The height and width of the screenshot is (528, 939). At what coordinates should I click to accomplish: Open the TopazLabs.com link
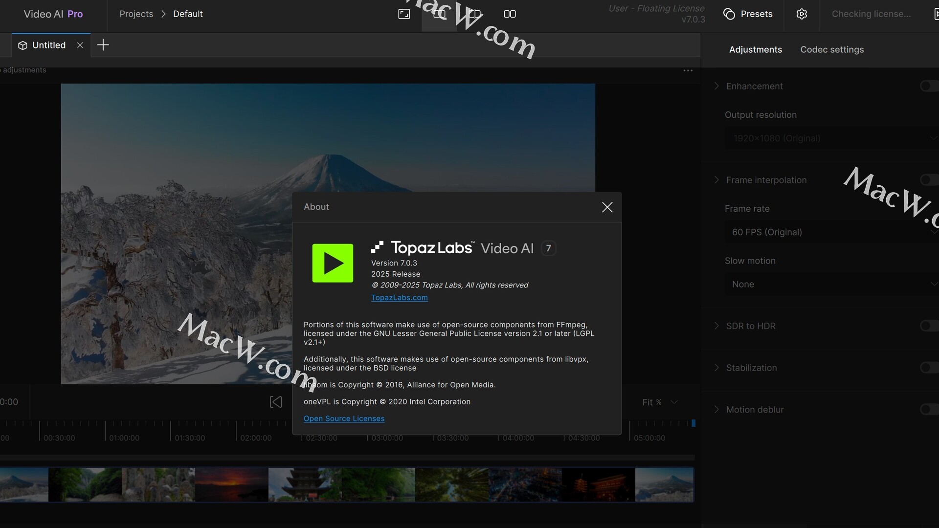point(399,298)
